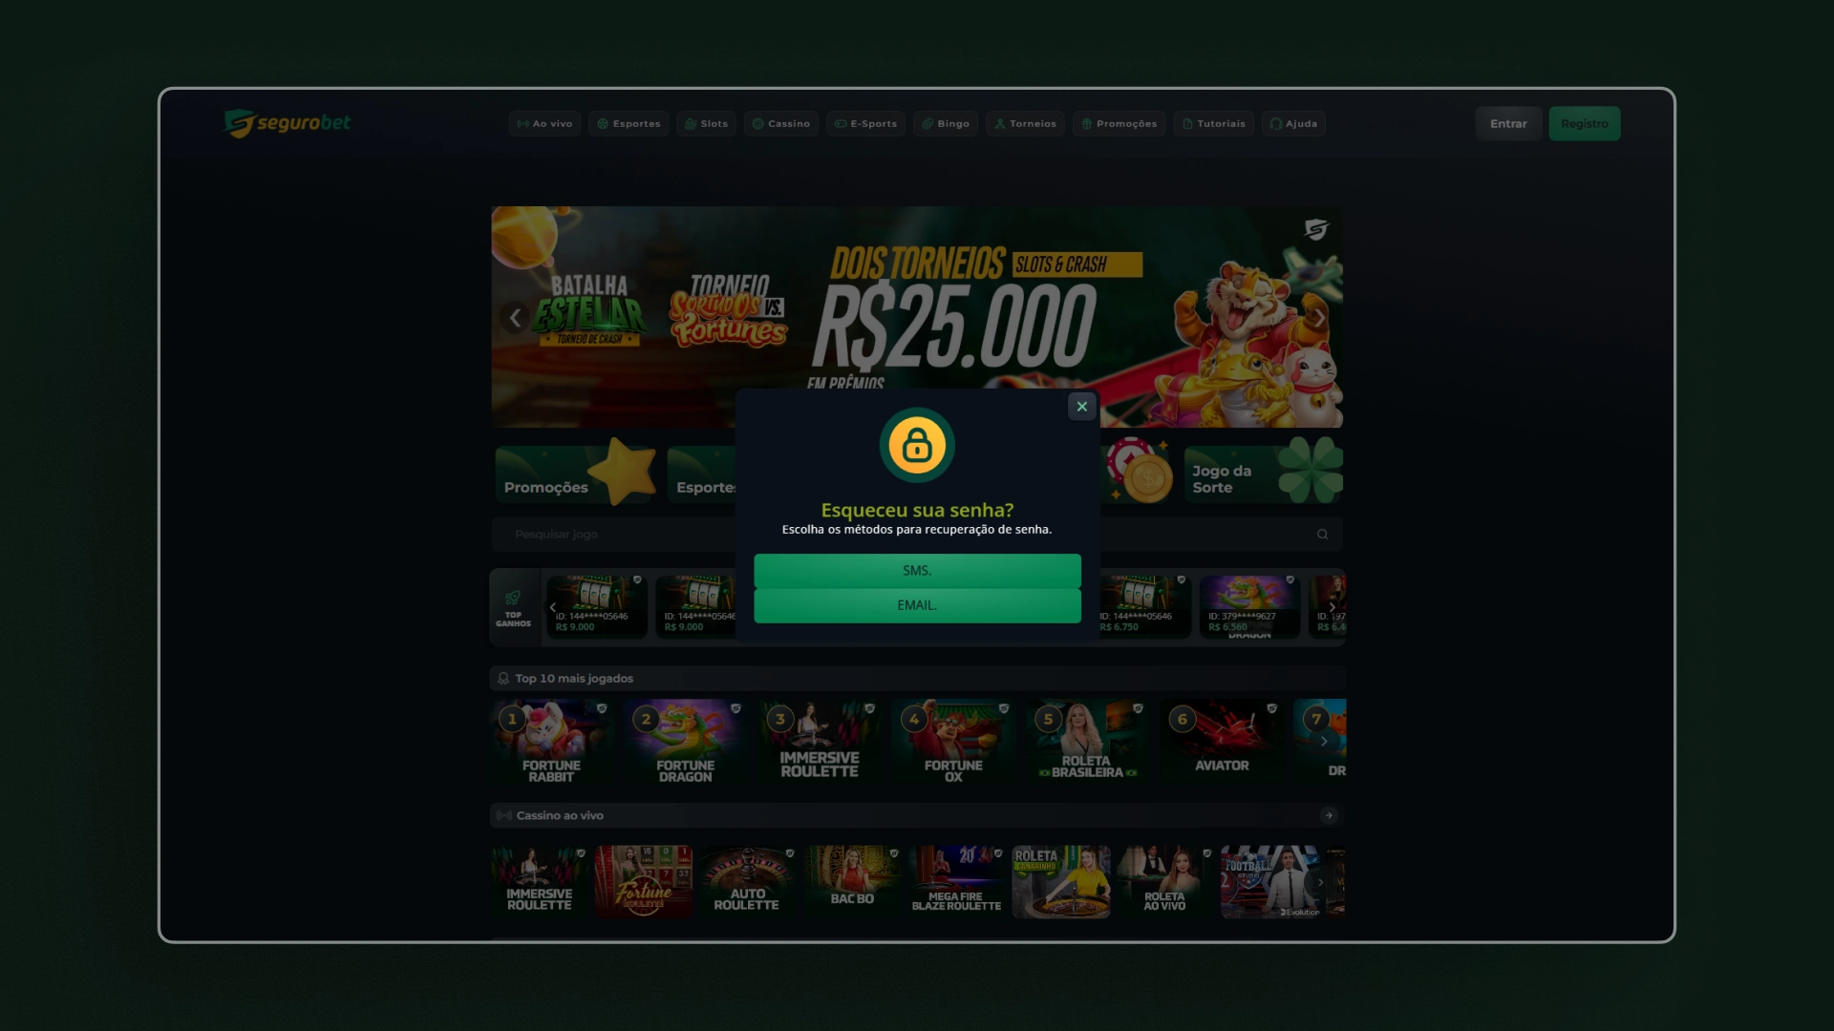
Task: Click the segurobet logo
Action: tap(288, 123)
